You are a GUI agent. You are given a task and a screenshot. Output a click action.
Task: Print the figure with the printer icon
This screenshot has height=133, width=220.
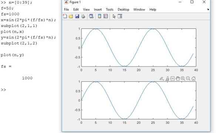click(83, 16)
